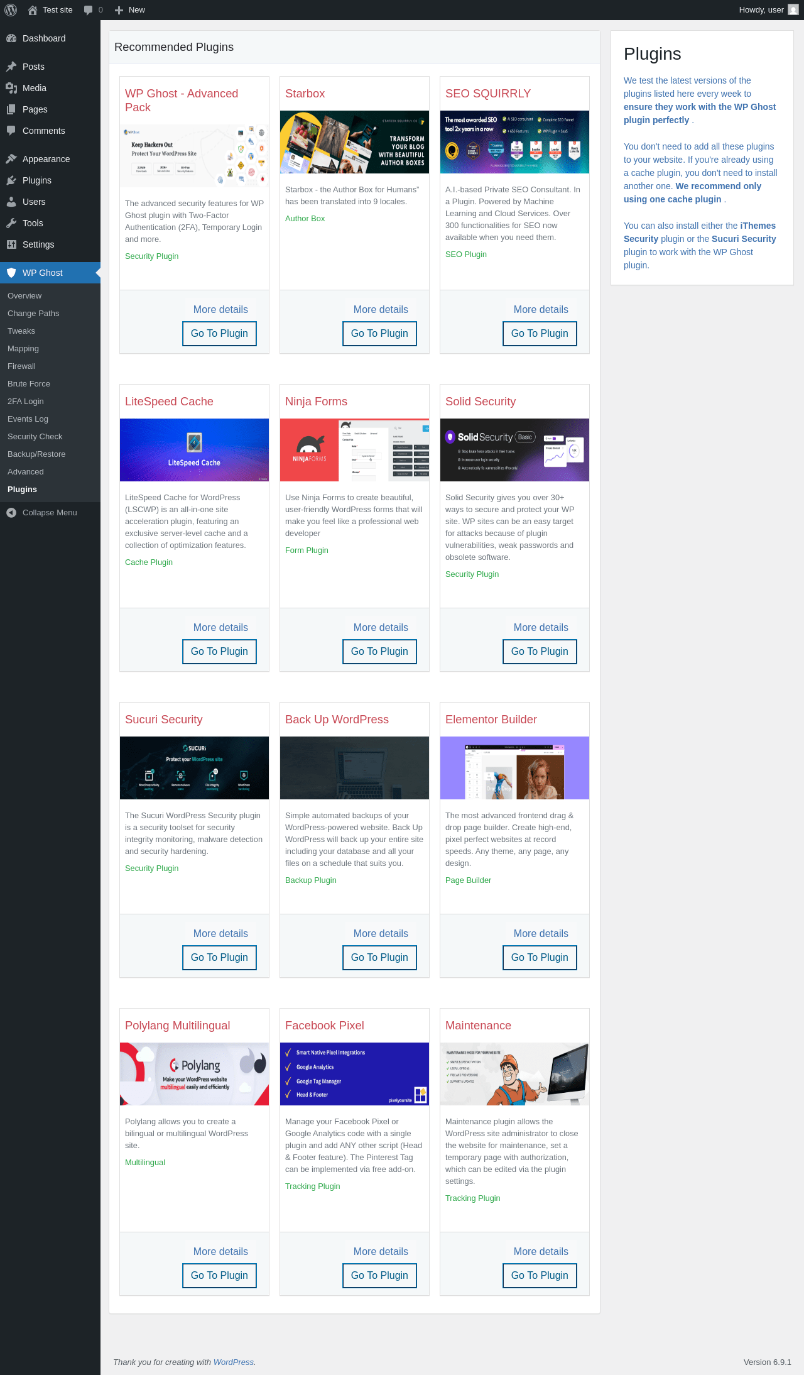Image resolution: width=804 pixels, height=1375 pixels.
Task: Click the Ninja Forms banner image
Action: 354,450
